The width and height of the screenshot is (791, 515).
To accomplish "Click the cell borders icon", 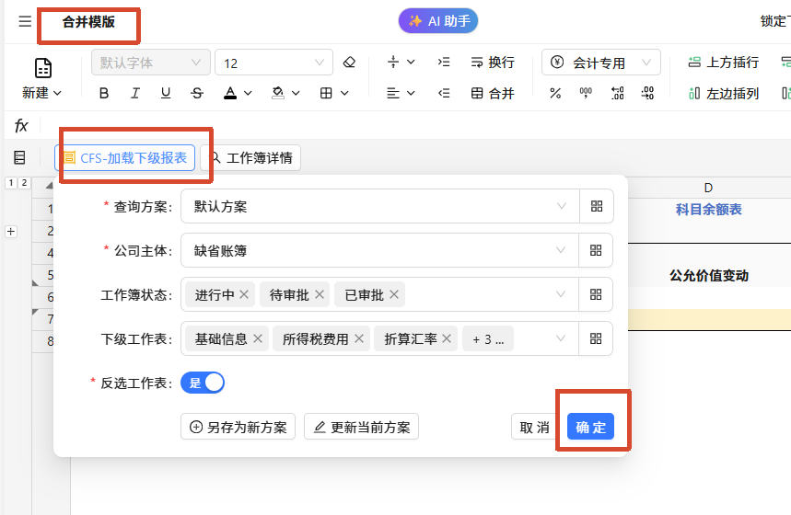I will click(x=326, y=93).
